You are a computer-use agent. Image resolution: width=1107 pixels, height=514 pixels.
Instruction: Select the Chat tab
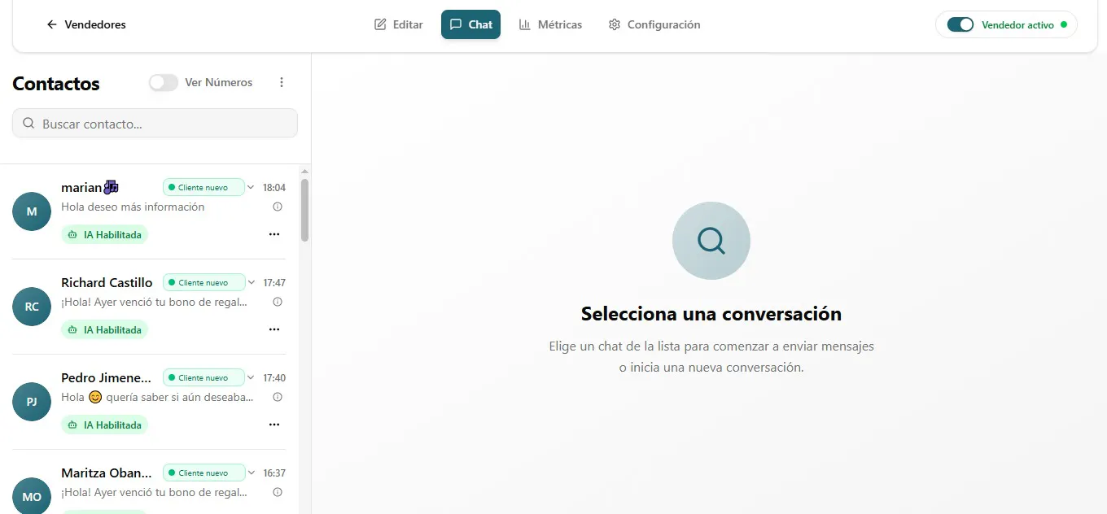click(x=470, y=24)
